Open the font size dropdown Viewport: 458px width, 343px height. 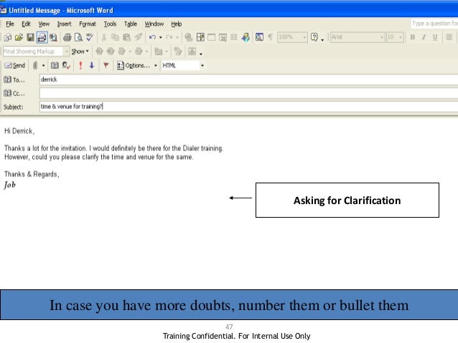(401, 37)
